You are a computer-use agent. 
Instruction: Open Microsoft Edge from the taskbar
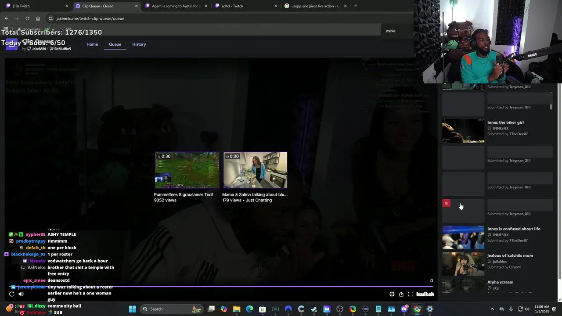(249, 309)
